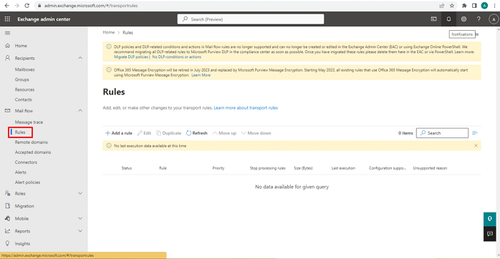Open the Chrome profile avatar

(484, 6)
